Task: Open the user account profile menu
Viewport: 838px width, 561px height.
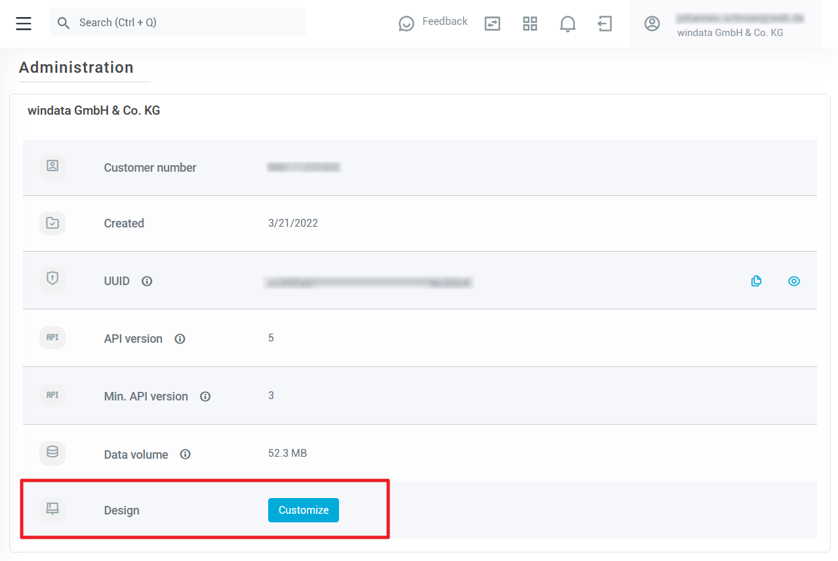Action: (725, 24)
